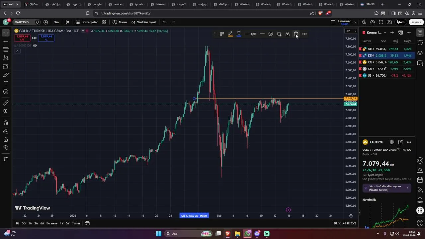Click the remove objects trash in left sidebar
The image size is (425, 239).
(6, 159)
